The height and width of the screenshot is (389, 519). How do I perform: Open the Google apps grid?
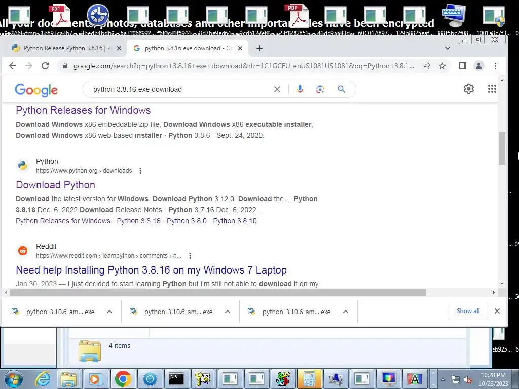coord(492,89)
